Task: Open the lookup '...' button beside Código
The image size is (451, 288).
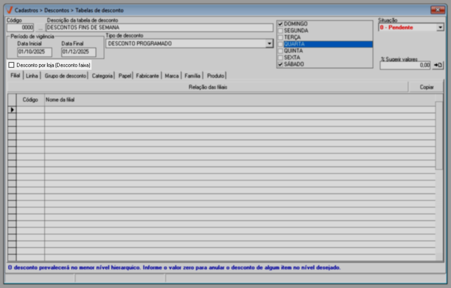Action: [x=40, y=28]
